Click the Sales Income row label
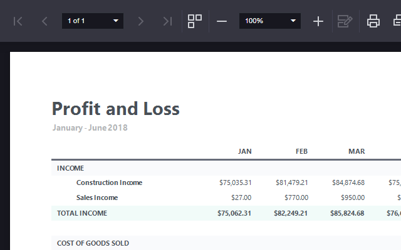This screenshot has height=250, width=401. (x=97, y=197)
